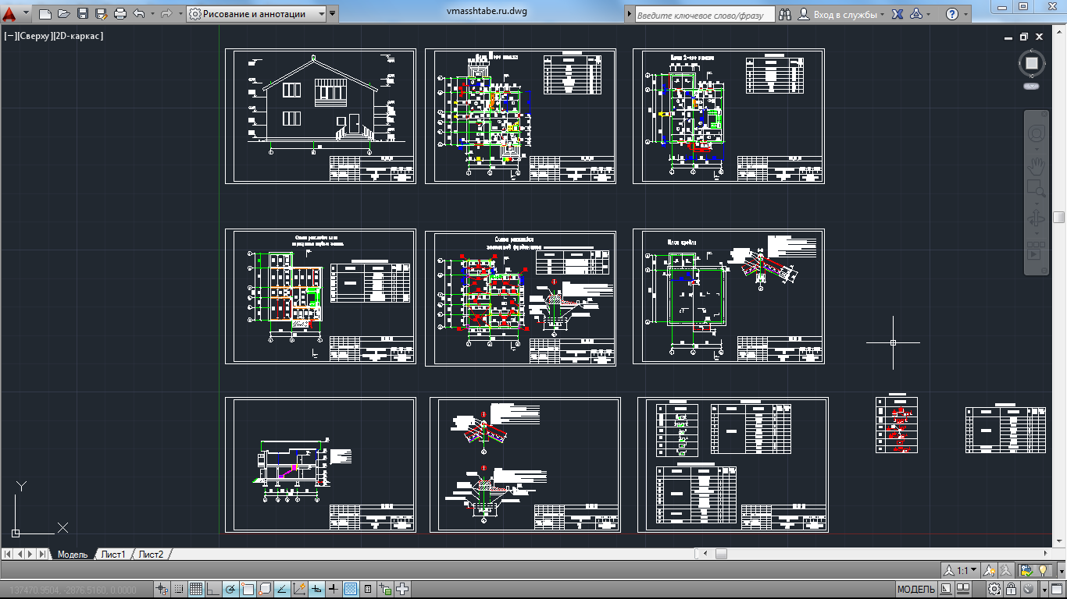Toggle Polar Tracking in status bar
1067x599 pixels.
pos(230,589)
